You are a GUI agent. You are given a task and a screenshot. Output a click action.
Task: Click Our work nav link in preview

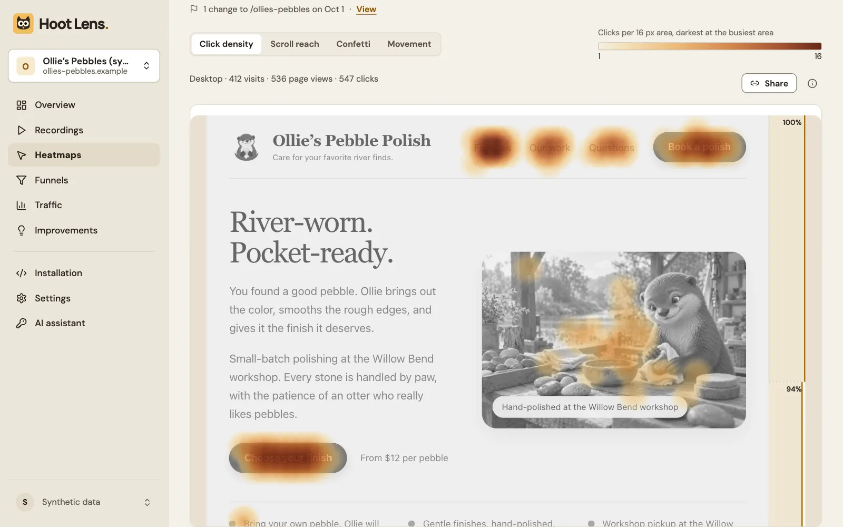click(x=550, y=148)
